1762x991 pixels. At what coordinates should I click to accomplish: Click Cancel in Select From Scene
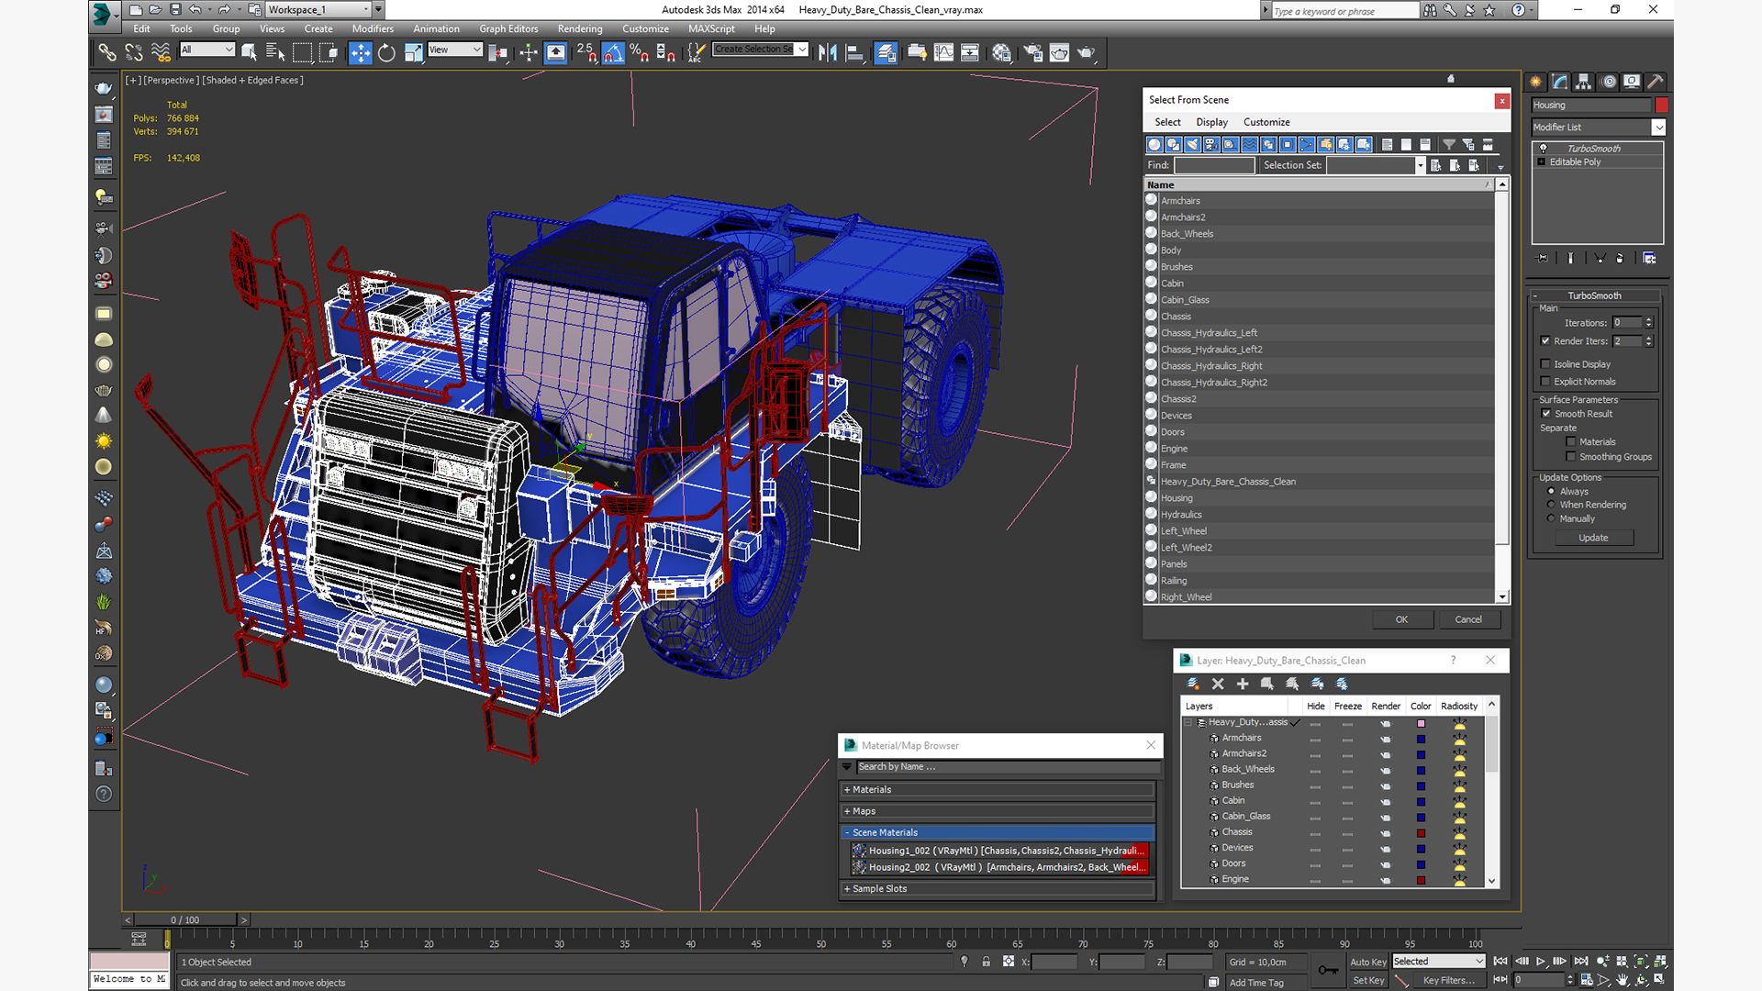(x=1468, y=619)
